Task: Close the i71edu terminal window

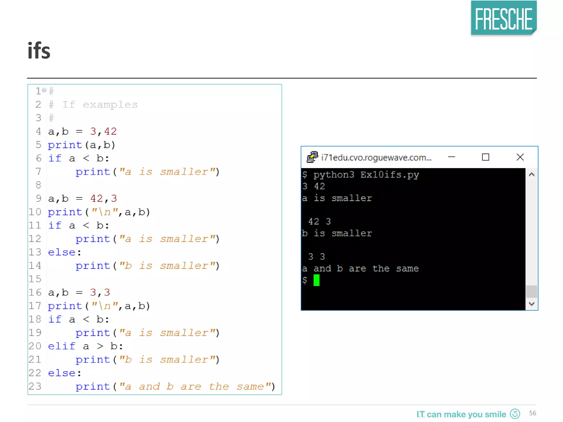Action: point(520,157)
